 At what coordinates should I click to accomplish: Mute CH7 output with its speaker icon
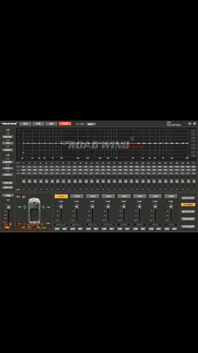[x=159, y=229]
